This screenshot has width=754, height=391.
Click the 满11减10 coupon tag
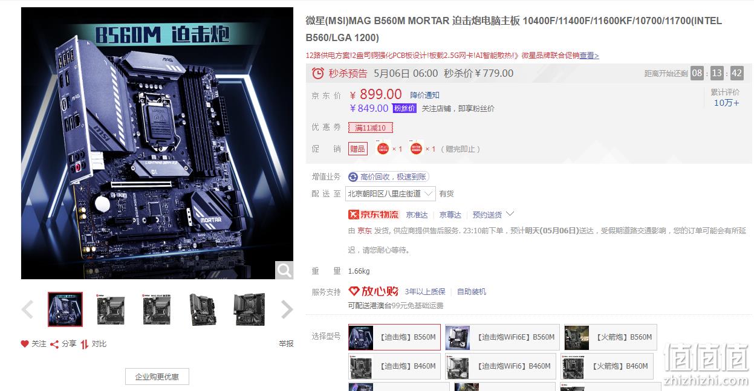(x=371, y=128)
